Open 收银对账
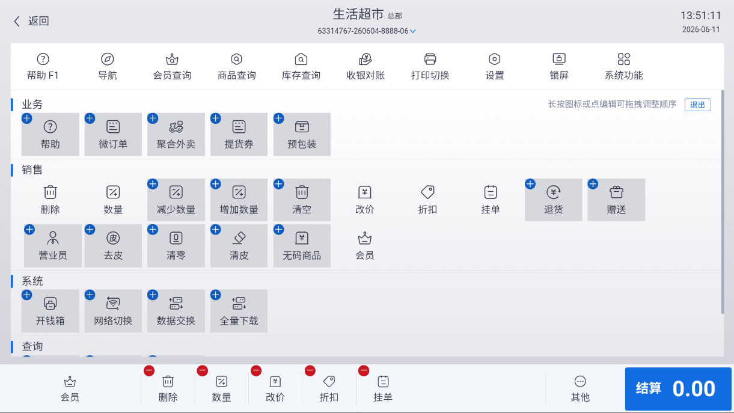 365,67
